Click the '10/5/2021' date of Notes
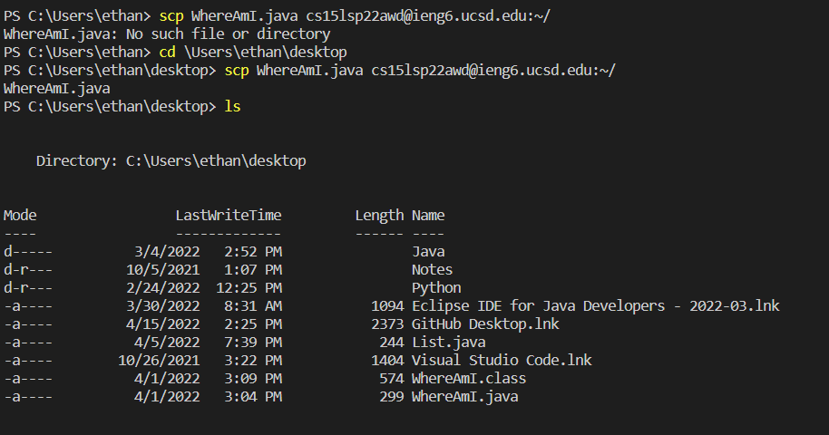Viewport: 829px width, 435px height. (163, 269)
